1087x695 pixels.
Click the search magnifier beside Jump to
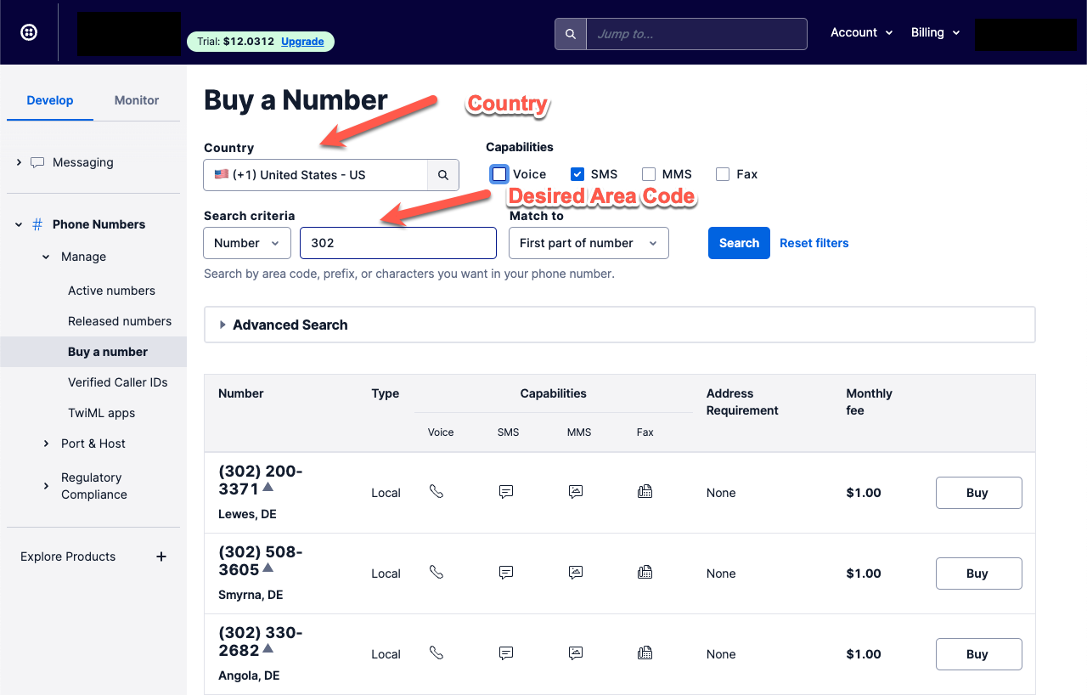coord(571,34)
